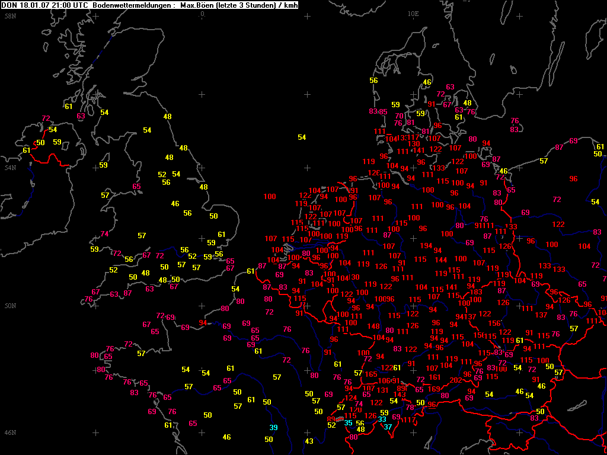Select the cyan 35 reading
The height and width of the screenshot is (455, 607).
349,423
